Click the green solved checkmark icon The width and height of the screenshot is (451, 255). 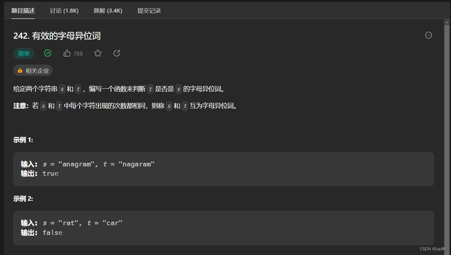point(48,53)
